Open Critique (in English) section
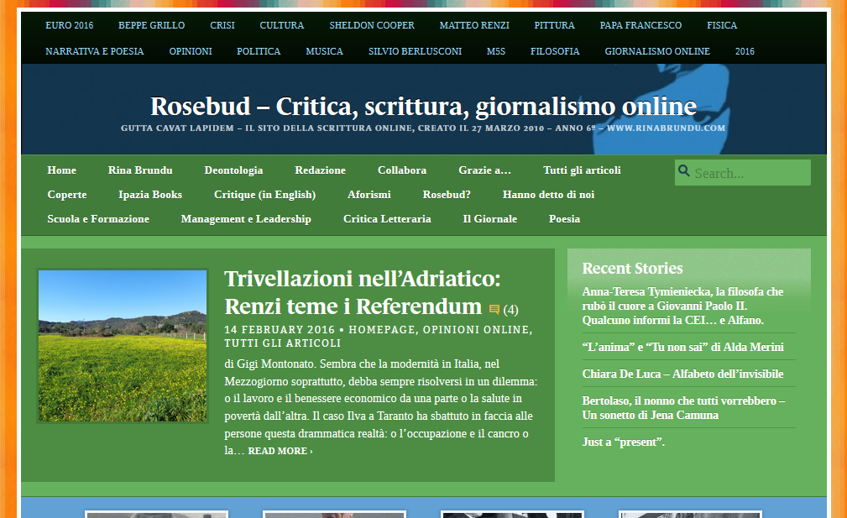 [x=264, y=195]
